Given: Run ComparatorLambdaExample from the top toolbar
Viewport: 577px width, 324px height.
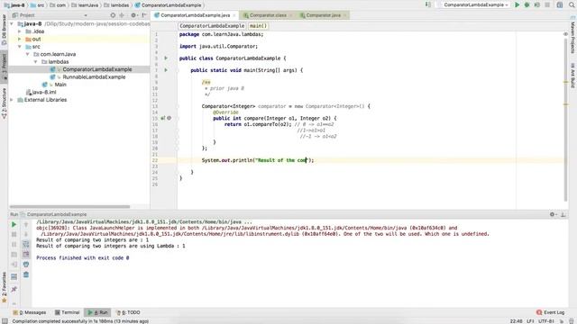Looking at the screenshot, I should tap(517, 4).
